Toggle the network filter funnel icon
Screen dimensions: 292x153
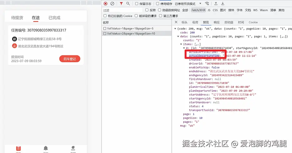tap(121, 3)
